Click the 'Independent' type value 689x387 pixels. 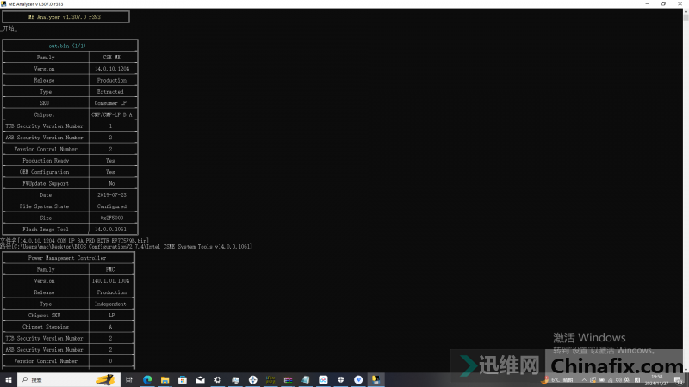pyautogui.click(x=110, y=304)
